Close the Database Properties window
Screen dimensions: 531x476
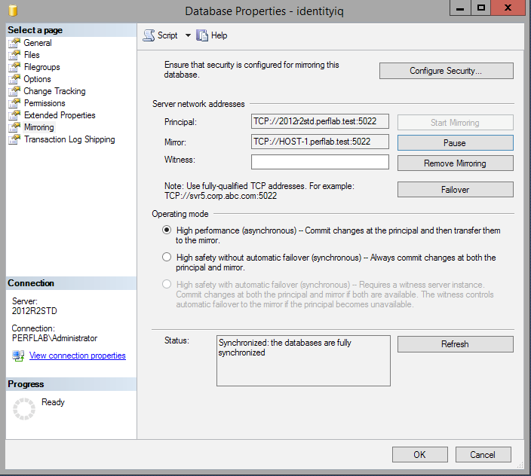pyautogui.click(x=508, y=8)
